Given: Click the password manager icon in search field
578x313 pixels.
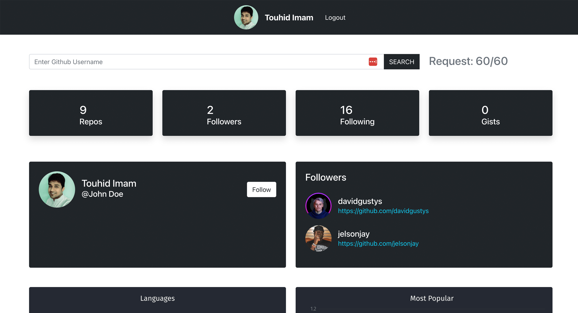Looking at the screenshot, I should (x=373, y=62).
